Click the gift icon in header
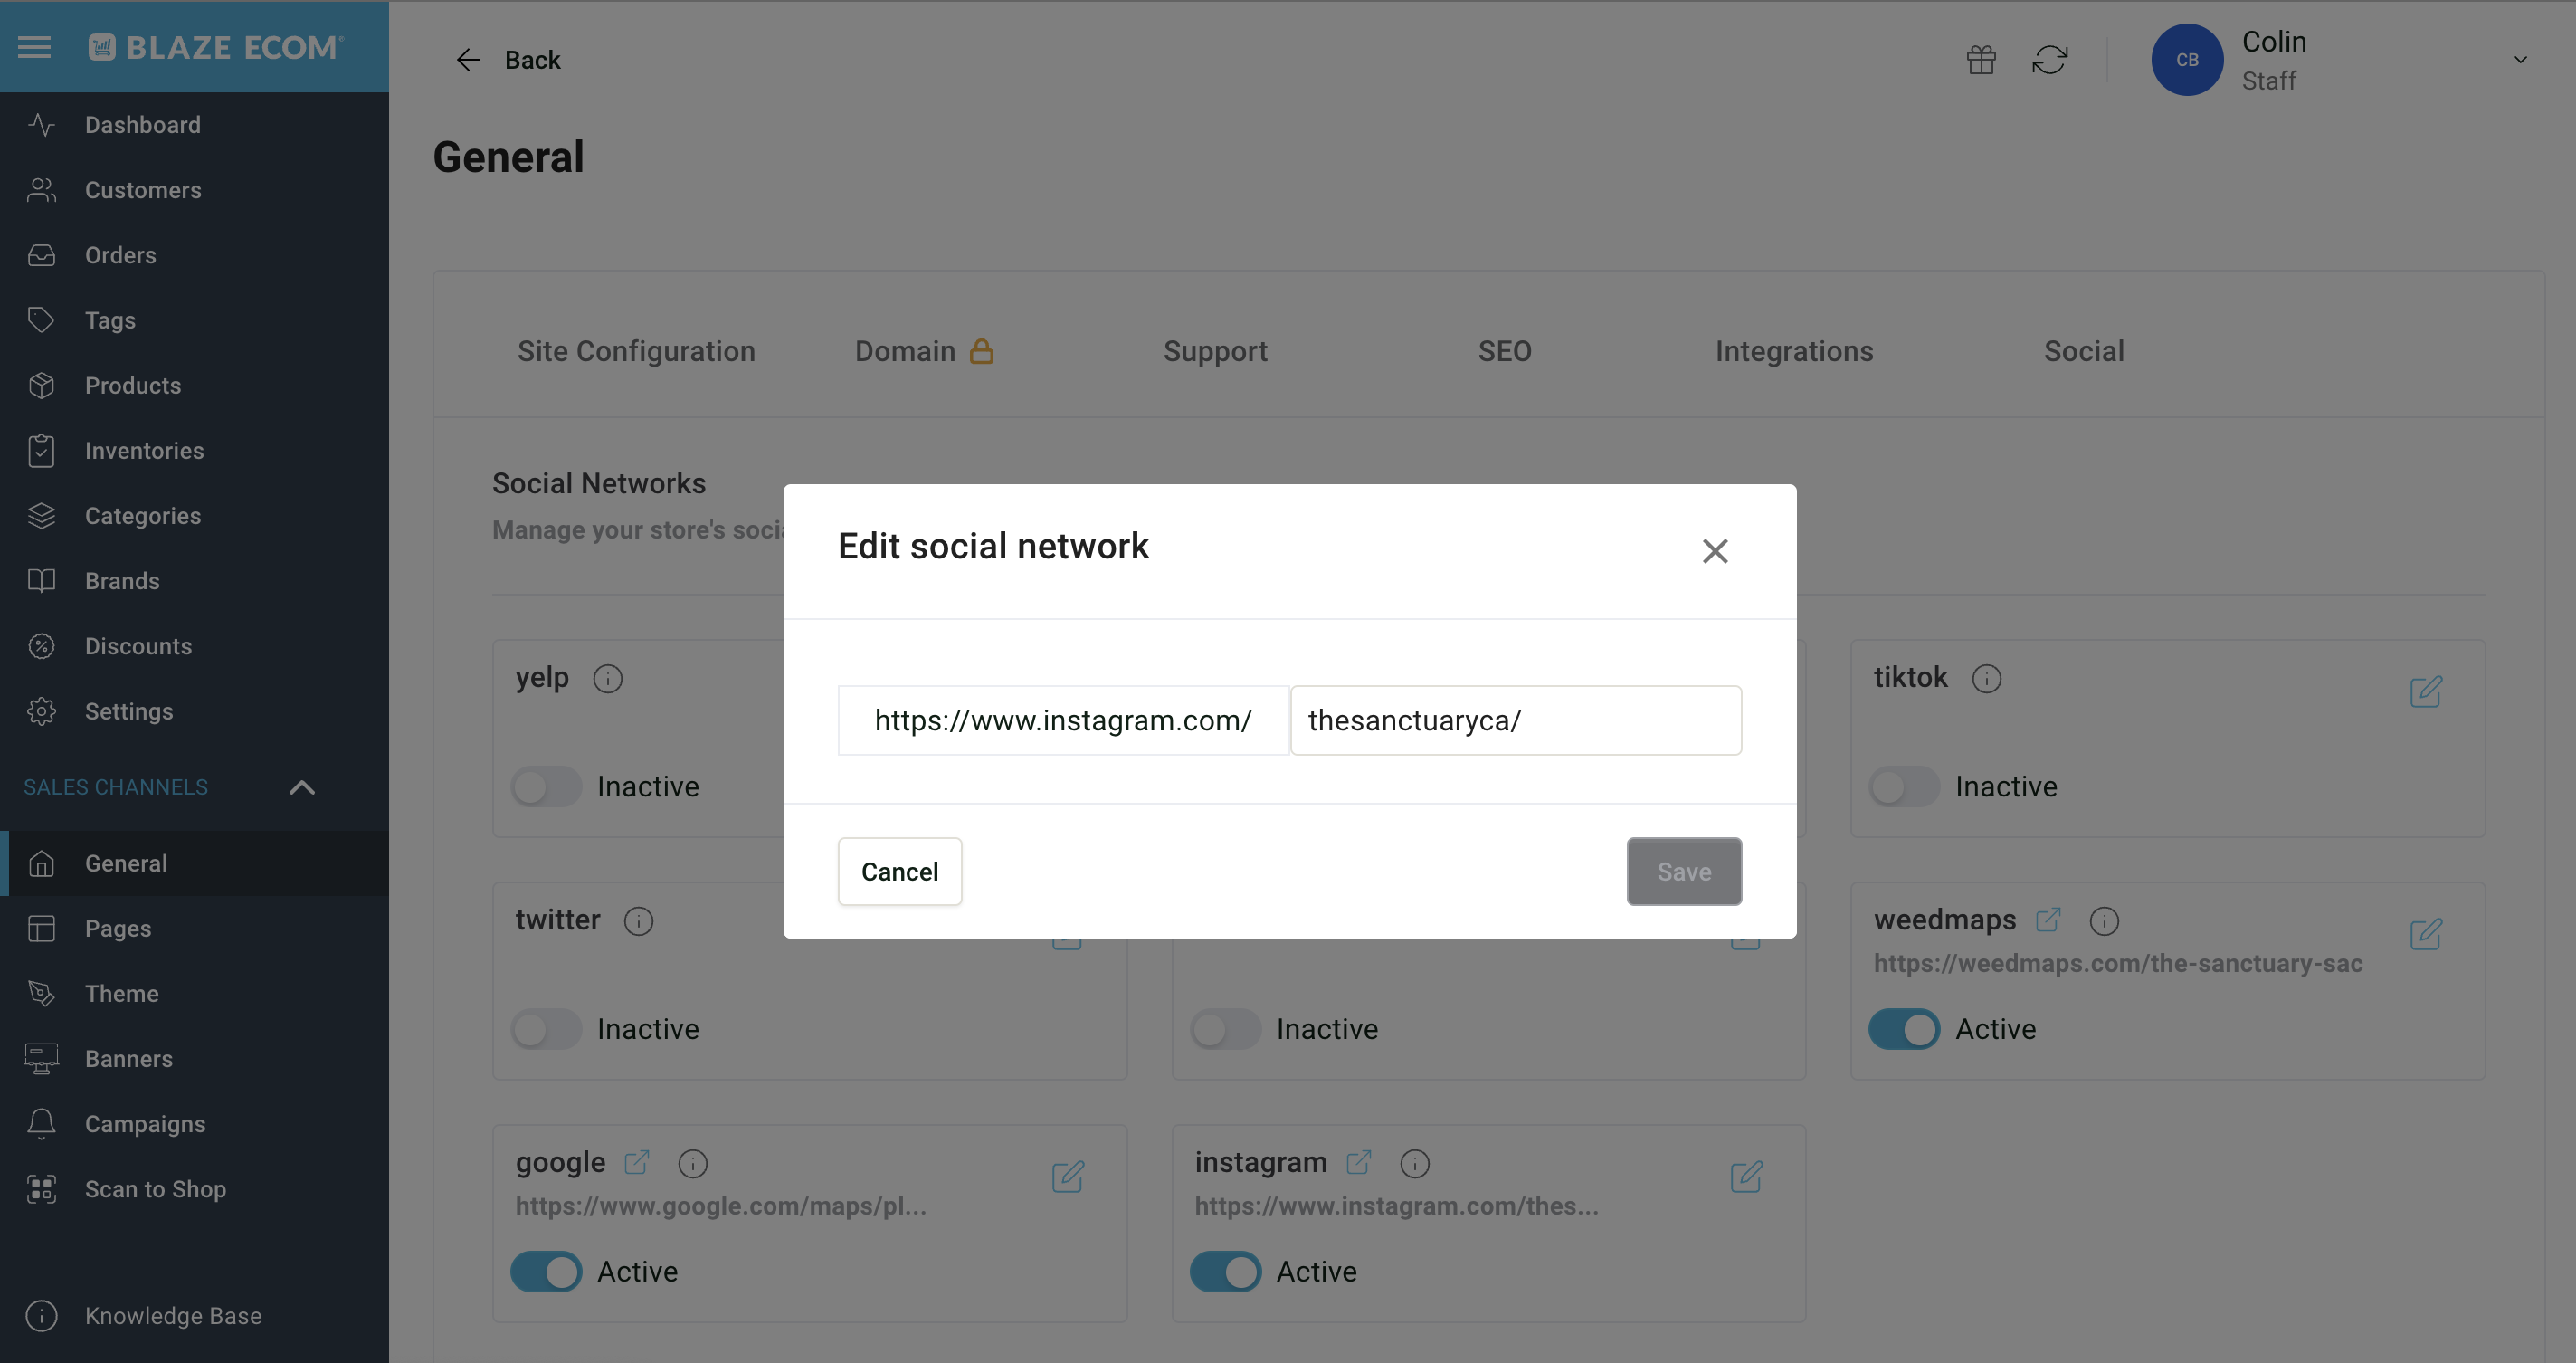The width and height of the screenshot is (2576, 1363). [1981, 60]
